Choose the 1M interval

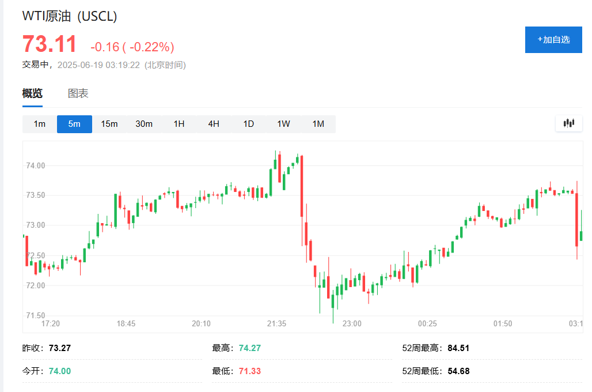coord(318,124)
